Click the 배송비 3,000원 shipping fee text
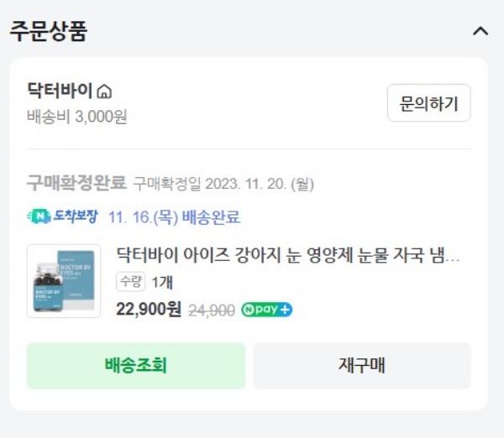Screen dimensions: 504x438 (x=77, y=117)
